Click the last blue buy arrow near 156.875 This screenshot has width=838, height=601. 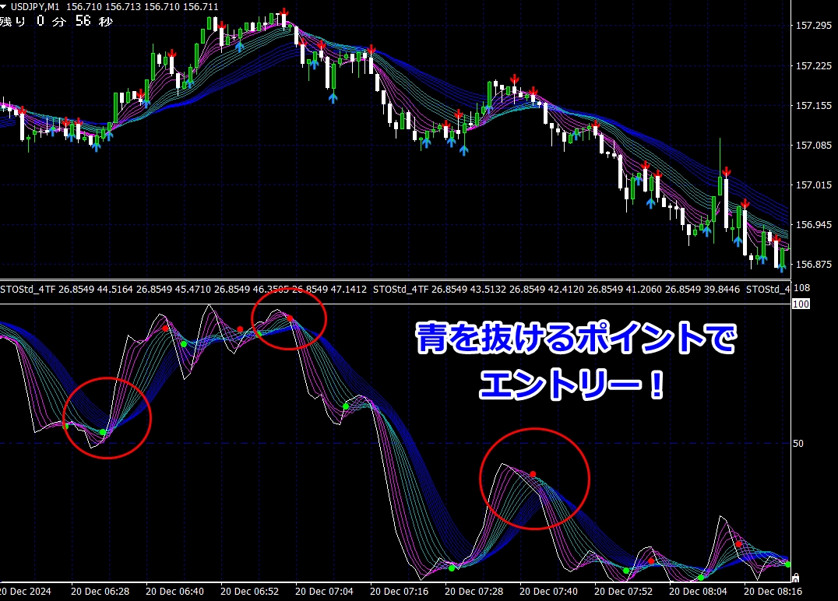click(x=781, y=267)
